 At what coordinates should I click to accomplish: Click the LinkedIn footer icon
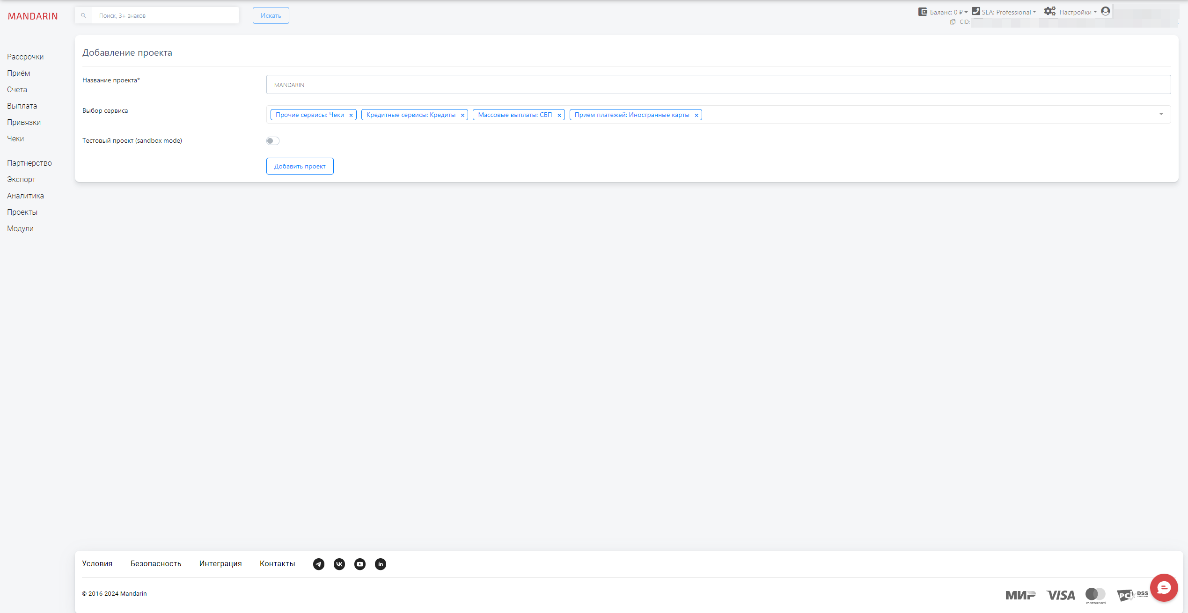[x=381, y=564]
